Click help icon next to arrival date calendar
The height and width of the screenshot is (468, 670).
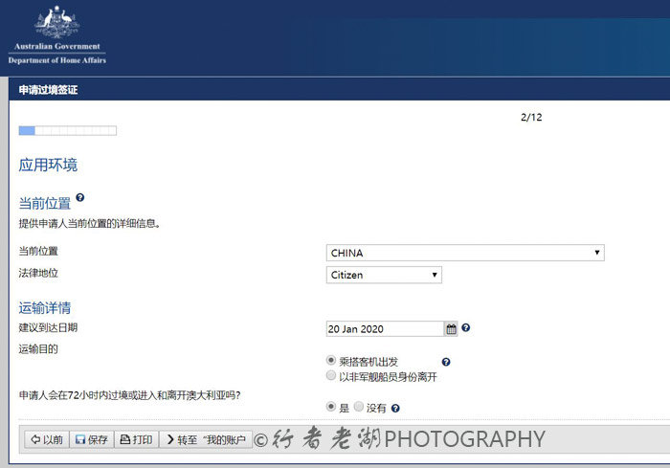pyautogui.click(x=466, y=328)
